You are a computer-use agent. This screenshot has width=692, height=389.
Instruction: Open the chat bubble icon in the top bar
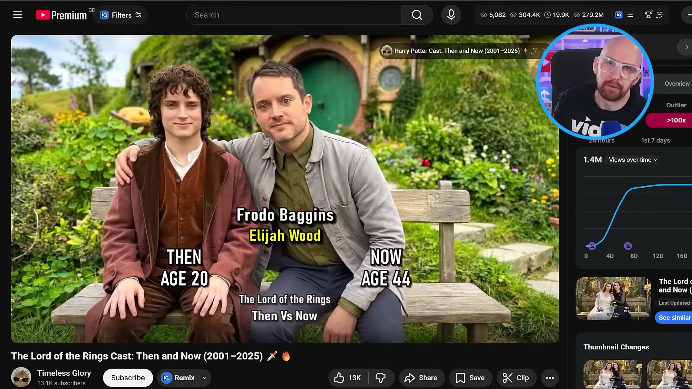[x=660, y=15]
